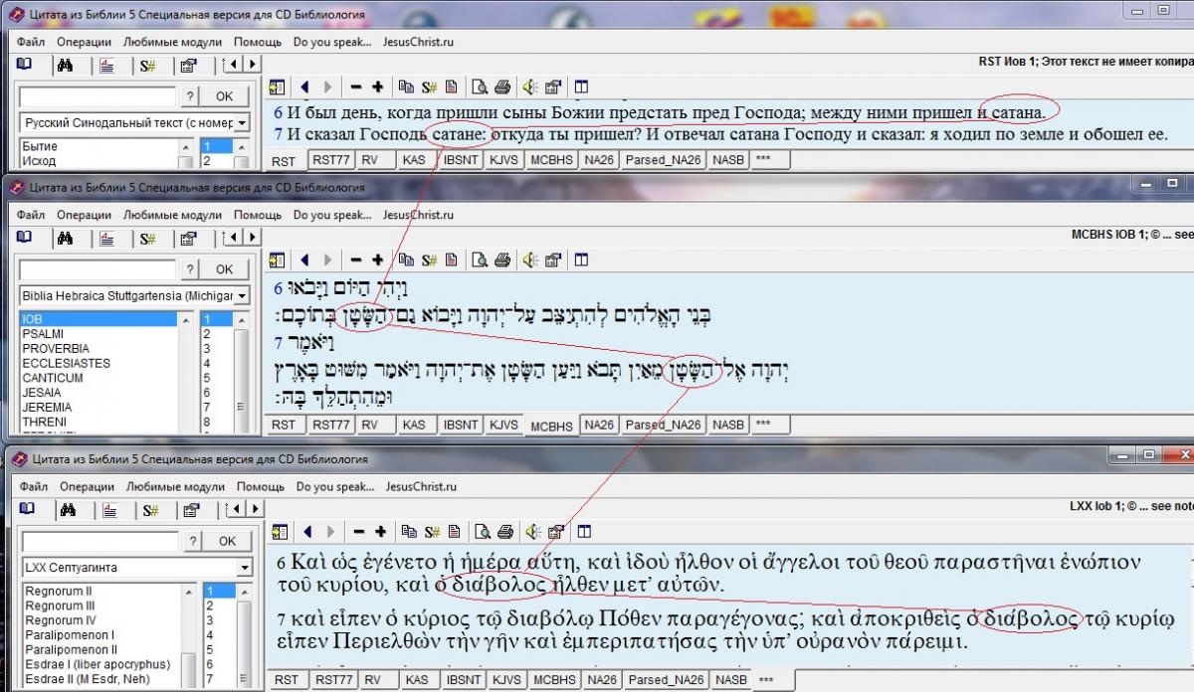The image size is (1194, 692).
Task: Open print preview icon in the top window toolbar
Action: coord(480,86)
